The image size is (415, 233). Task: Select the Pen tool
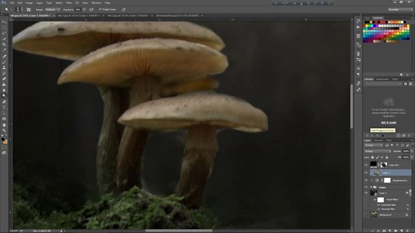click(4, 102)
